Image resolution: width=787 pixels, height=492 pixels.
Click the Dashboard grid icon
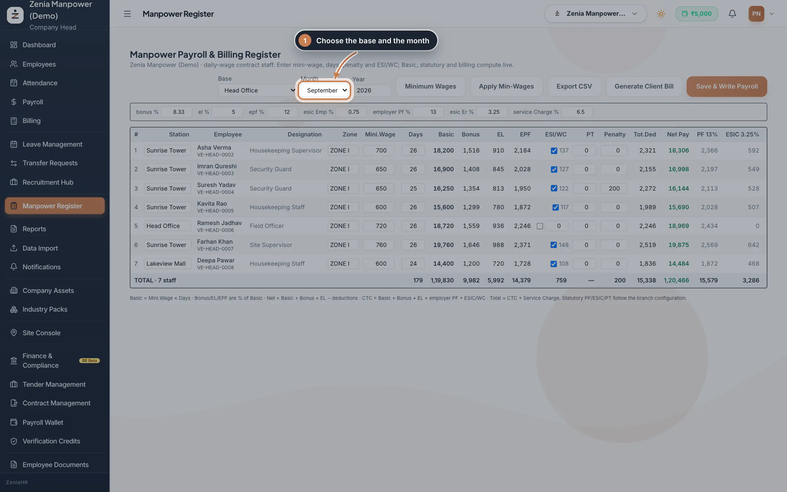point(13,45)
